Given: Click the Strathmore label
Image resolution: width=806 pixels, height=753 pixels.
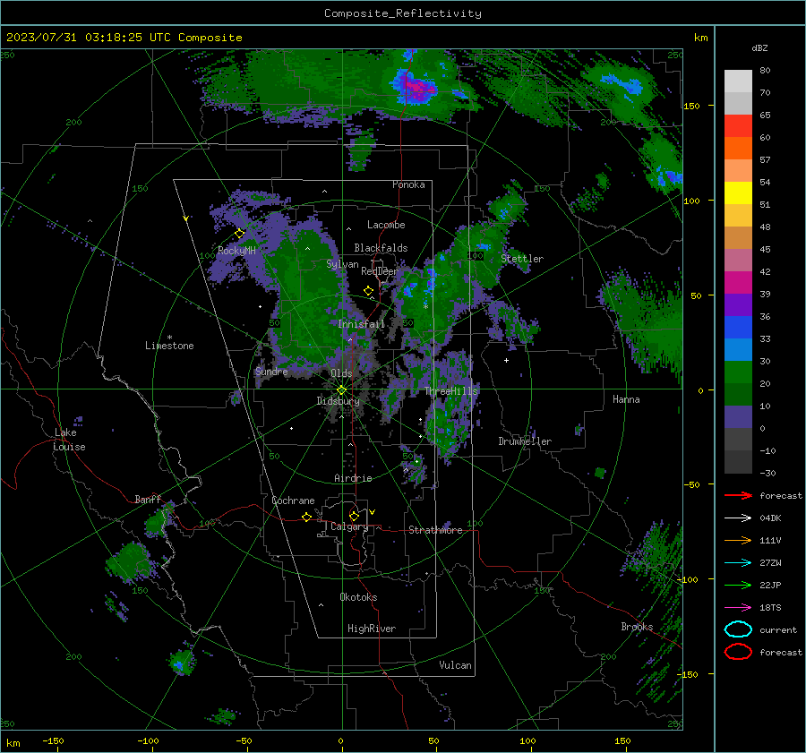Looking at the screenshot, I should coord(435,530).
